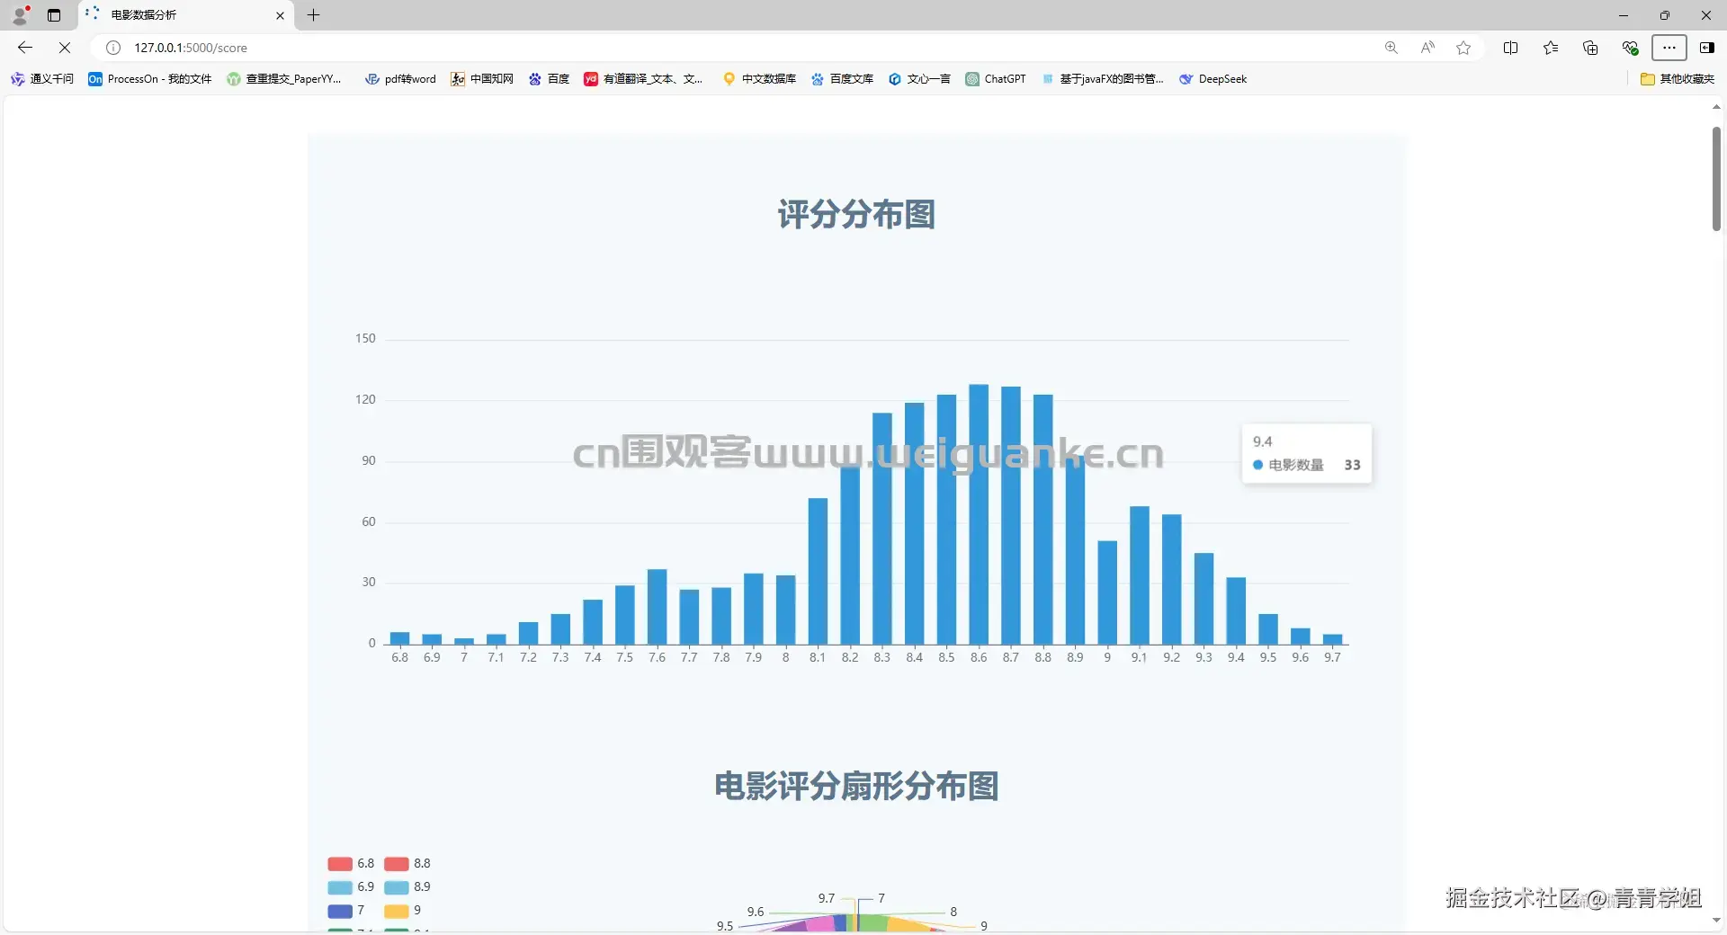
Task: Open Read Aloud in the address bar
Action: [x=1427, y=48]
